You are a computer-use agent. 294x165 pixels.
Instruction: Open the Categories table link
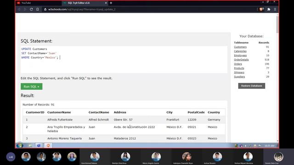tap(240, 51)
